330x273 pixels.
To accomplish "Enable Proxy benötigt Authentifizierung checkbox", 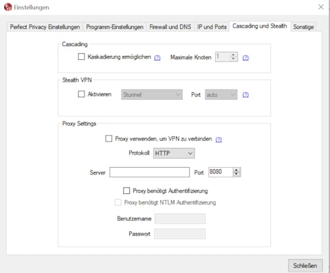I will pyautogui.click(x=127, y=191).
